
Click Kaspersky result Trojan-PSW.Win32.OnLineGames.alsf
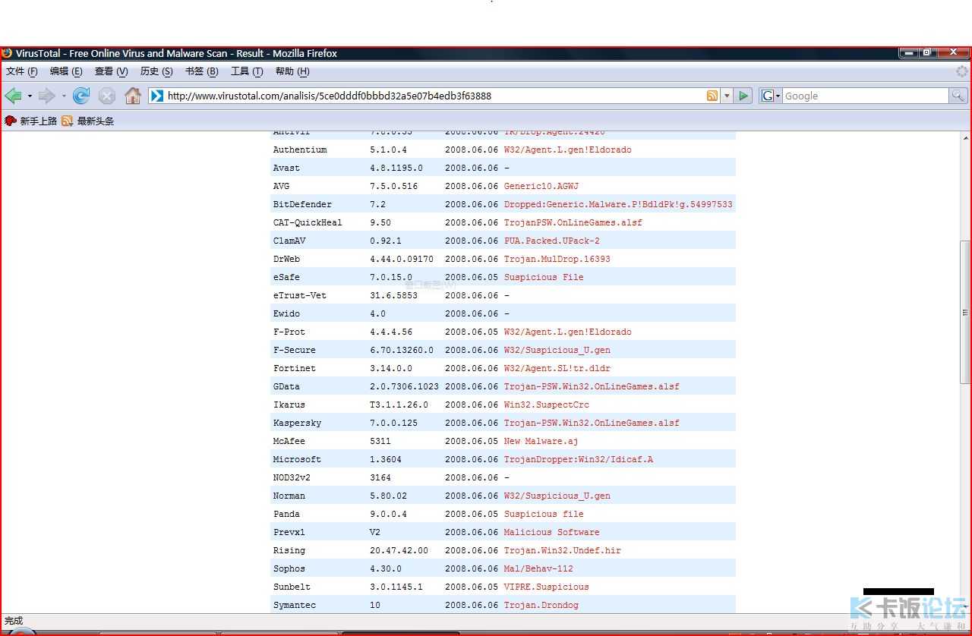tap(592, 423)
